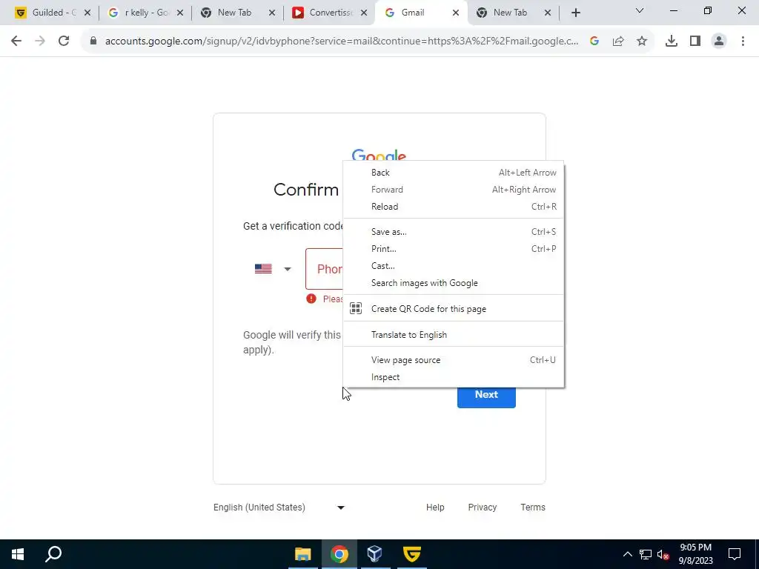
Task: Choose Inspect from the context menu
Action: (454, 377)
